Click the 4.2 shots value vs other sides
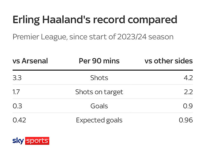 tap(187, 78)
